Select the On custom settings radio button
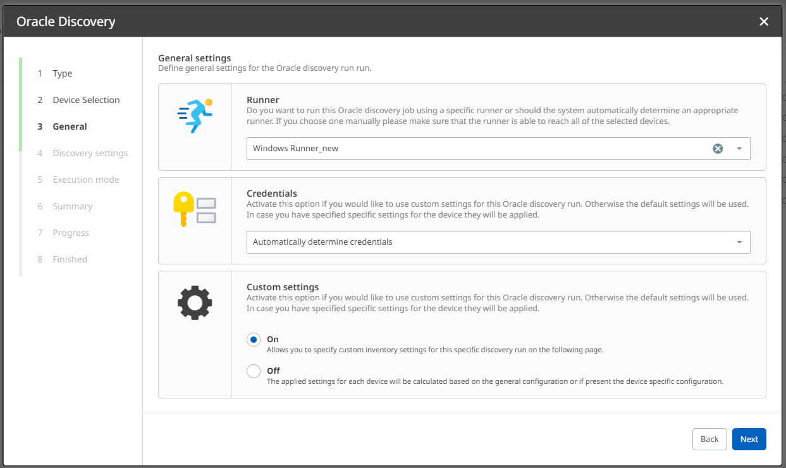This screenshot has height=468, width=786. coord(254,340)
